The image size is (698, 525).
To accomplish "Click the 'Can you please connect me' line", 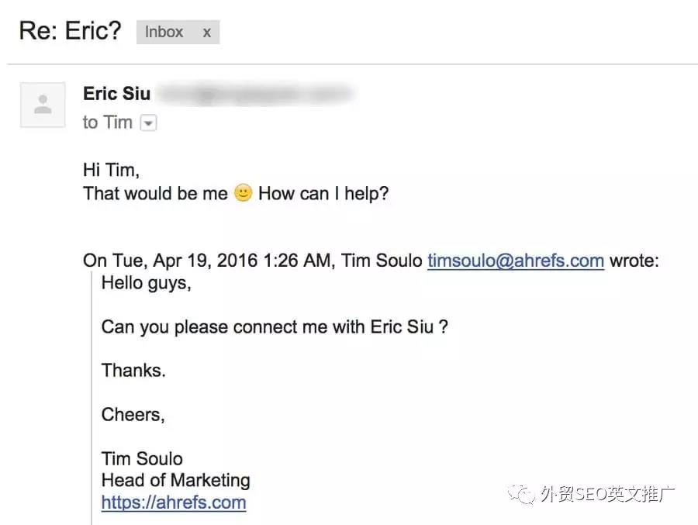I will (x=275, y=326).
